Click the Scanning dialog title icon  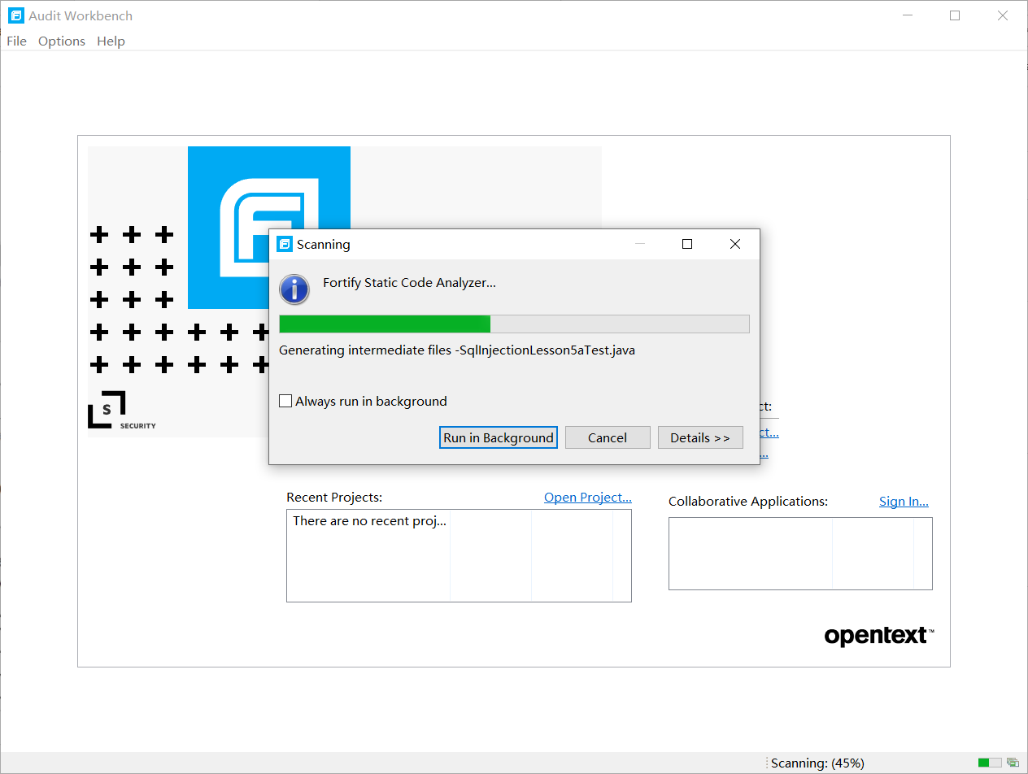(x=285, y=244)
